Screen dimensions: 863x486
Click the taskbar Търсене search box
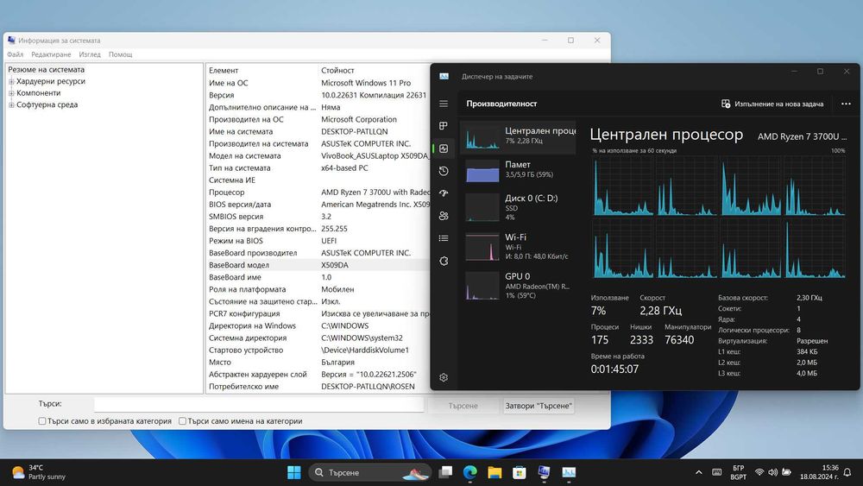pos(369,472)
